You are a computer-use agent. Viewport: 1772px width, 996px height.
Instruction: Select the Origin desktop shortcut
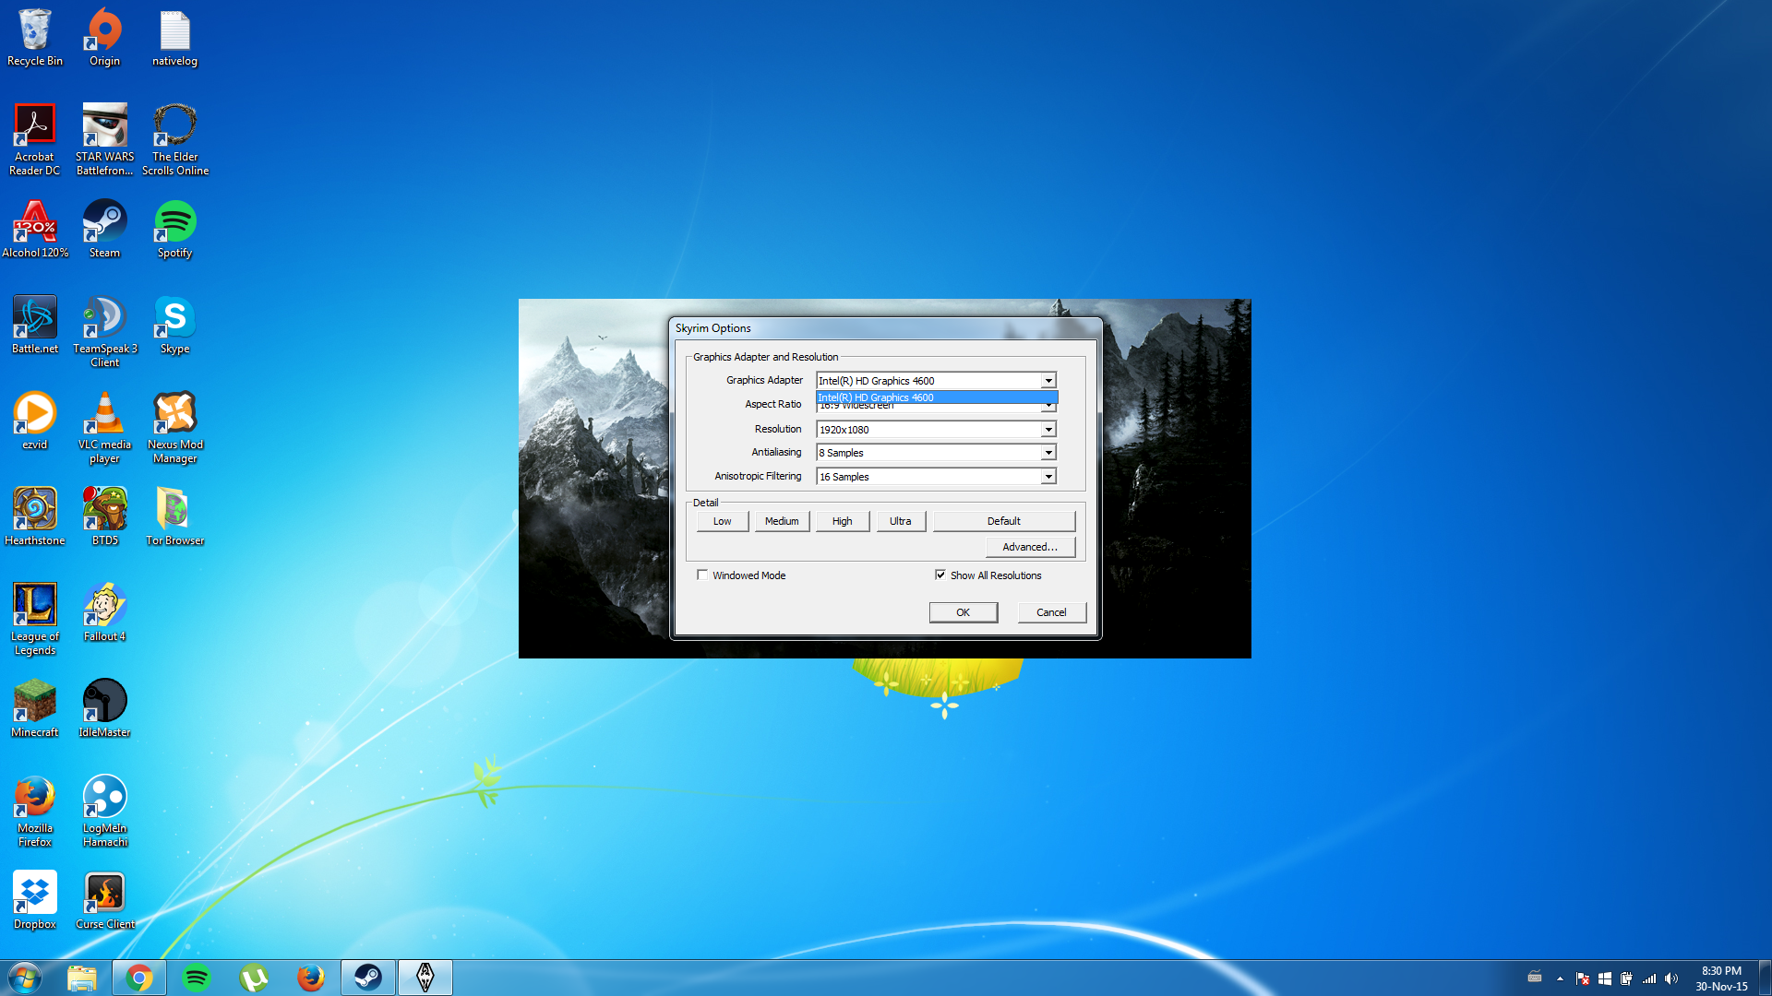tap(104, 37)
